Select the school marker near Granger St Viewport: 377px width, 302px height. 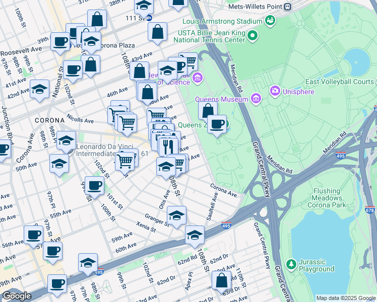pyautogui.click(x=176, y=215)
